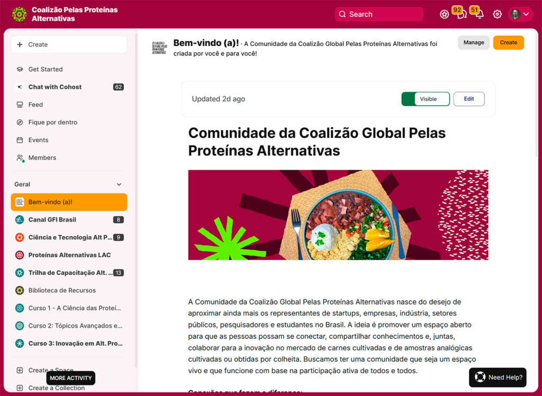Viewport: 542px width, 396px height.
Task: Toggle the Visible switch for the page
Action: [x=426, y=99]
